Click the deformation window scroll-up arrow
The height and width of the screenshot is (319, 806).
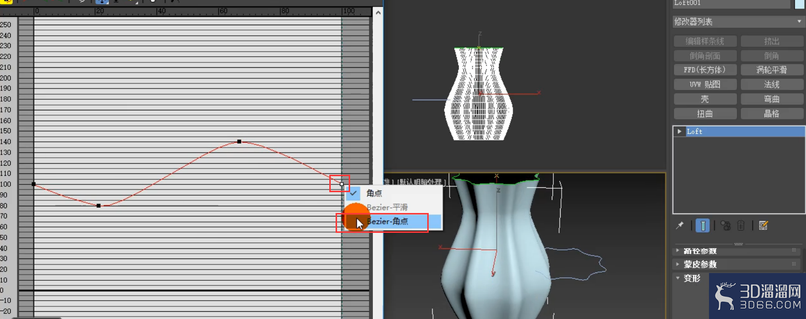coord(378,13)
